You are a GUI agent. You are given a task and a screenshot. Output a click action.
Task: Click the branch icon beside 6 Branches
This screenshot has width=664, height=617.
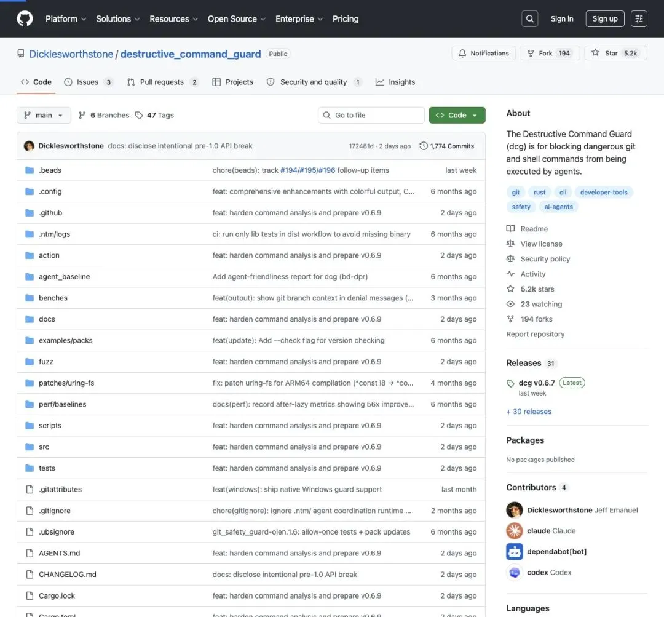(82, 115)
